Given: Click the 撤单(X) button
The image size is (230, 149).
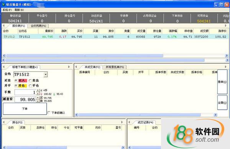Looking at the screenshot, I should click(x=222, y=82).
